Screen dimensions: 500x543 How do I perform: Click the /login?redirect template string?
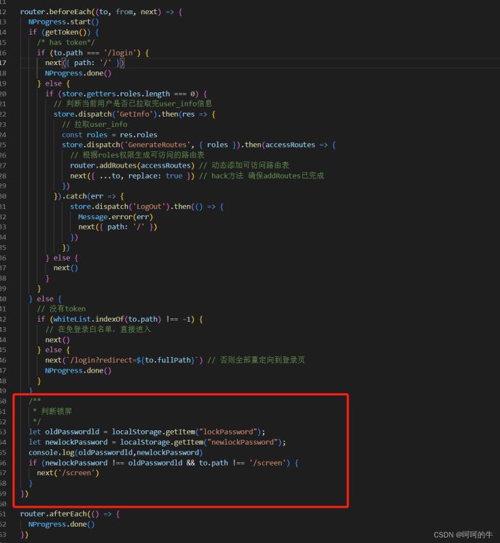[x=124, y=360]
